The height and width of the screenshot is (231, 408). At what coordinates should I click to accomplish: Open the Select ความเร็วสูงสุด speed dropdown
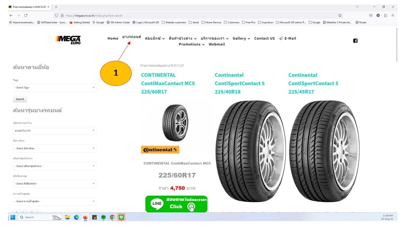(55, 201)
